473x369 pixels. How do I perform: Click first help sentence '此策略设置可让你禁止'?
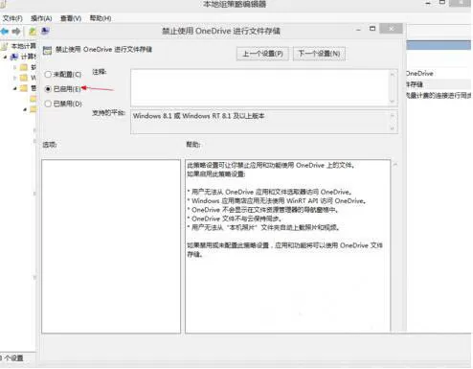[x=271, y=165]
